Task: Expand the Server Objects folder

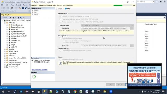Action: pos(5,51)
